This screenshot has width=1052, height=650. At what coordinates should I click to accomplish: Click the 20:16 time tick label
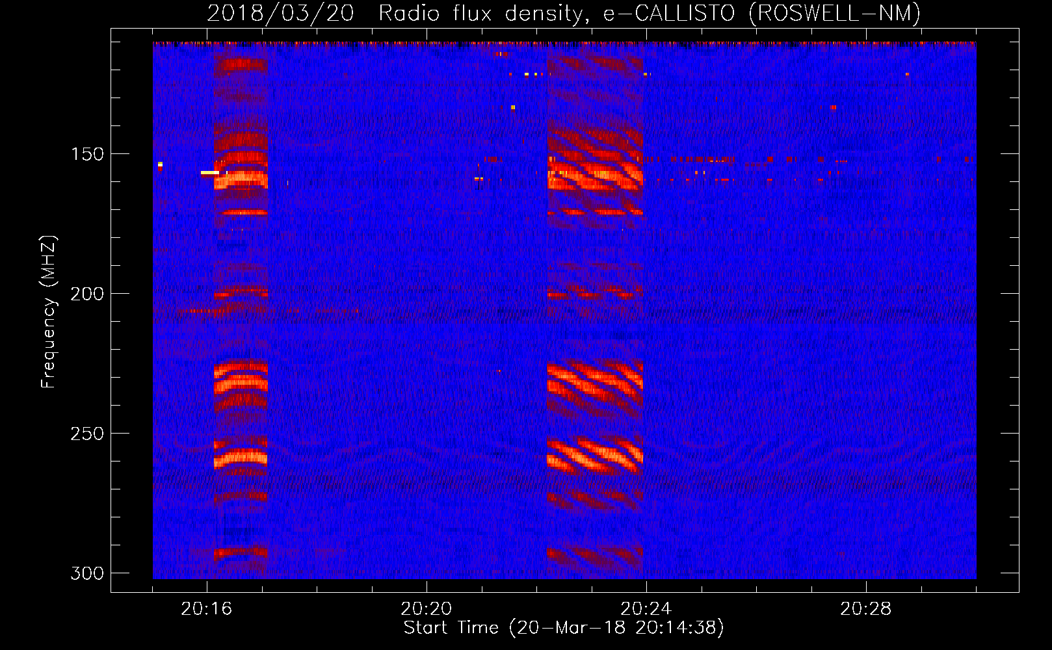point(207,609)
